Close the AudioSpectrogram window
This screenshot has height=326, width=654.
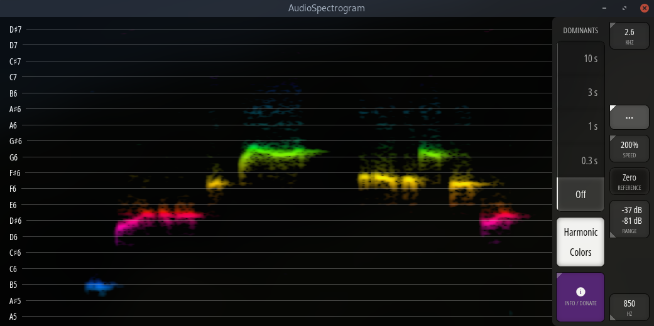tap(644, 8)
